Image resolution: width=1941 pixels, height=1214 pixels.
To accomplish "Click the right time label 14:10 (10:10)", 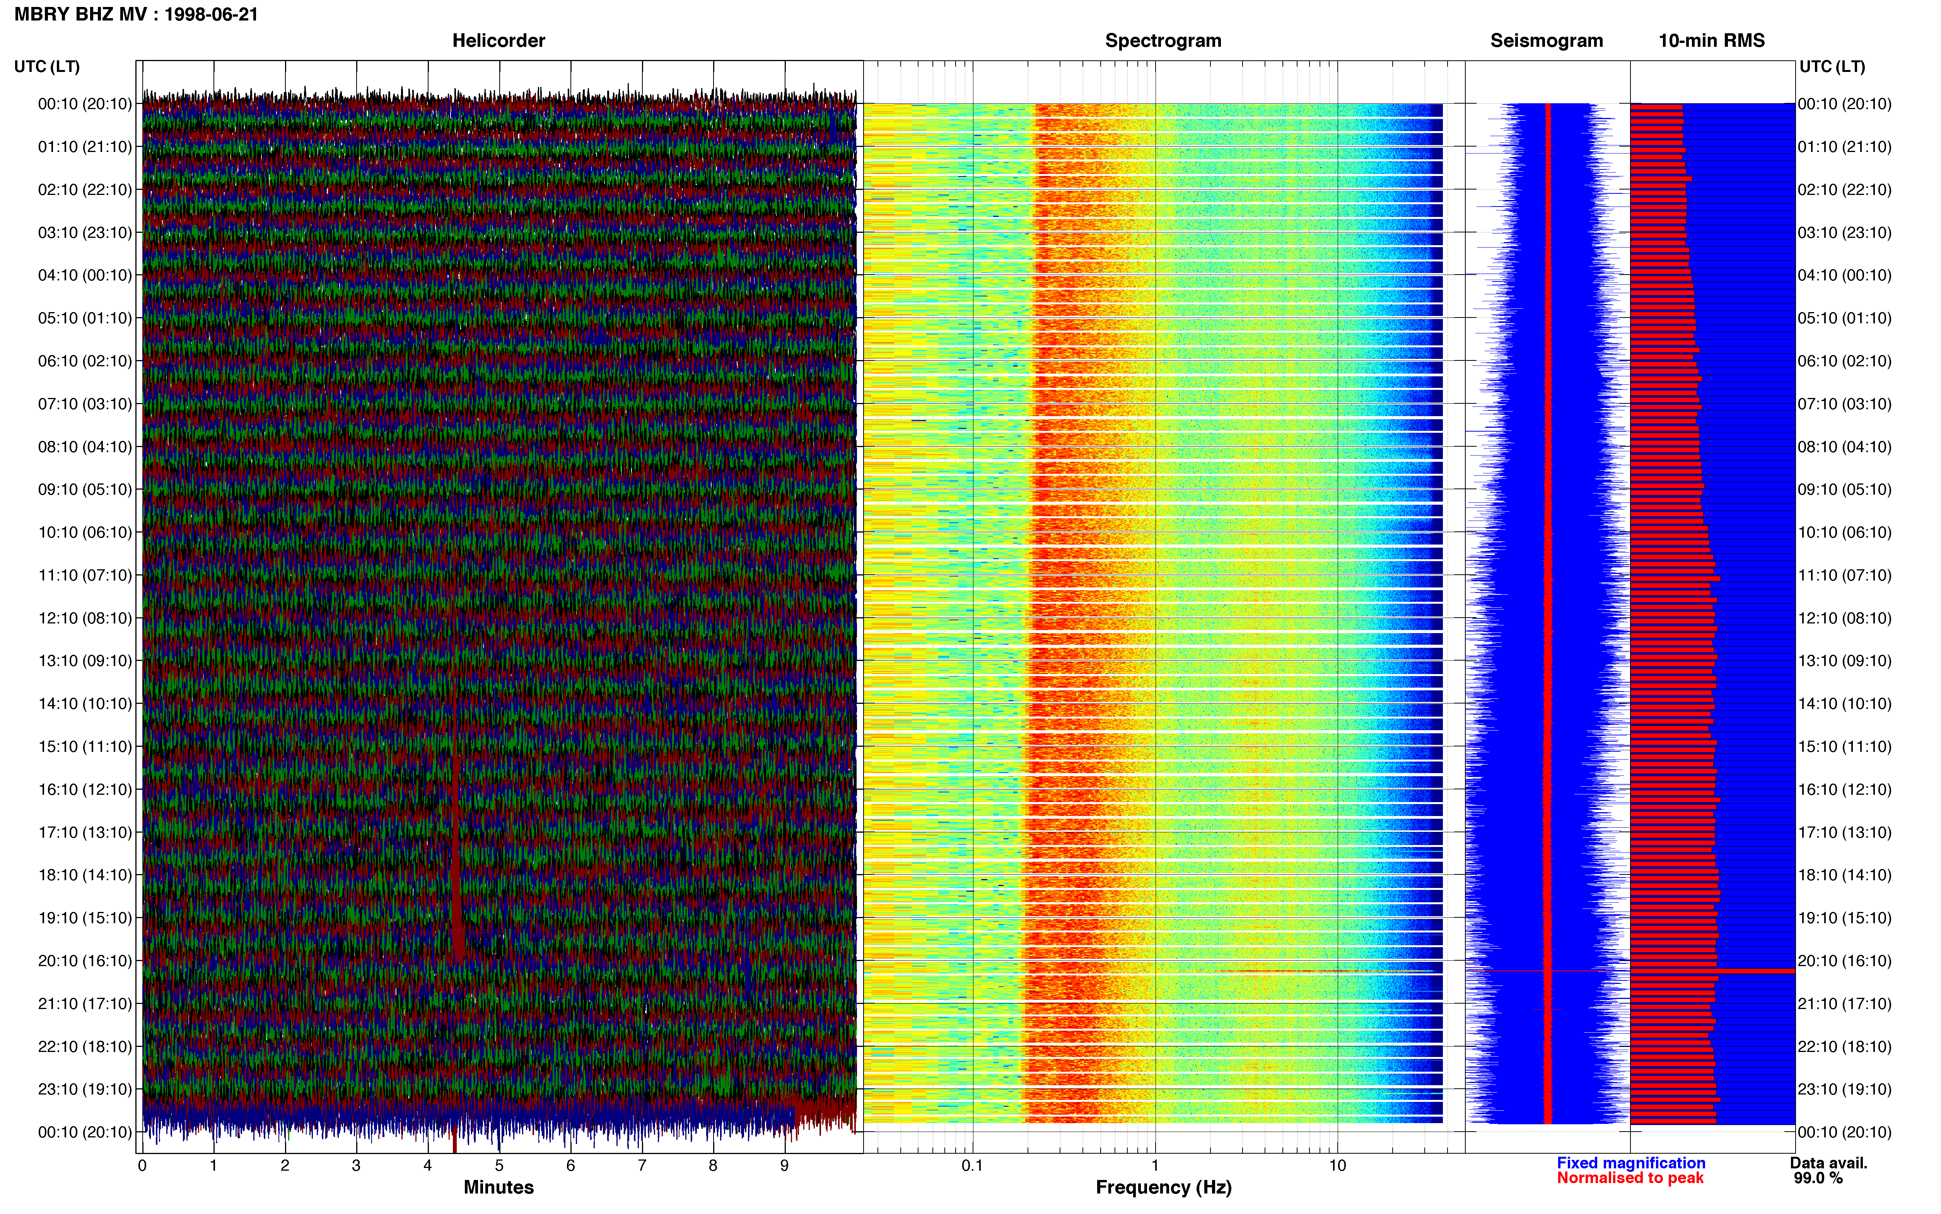I will click(x=1845, y=703).
